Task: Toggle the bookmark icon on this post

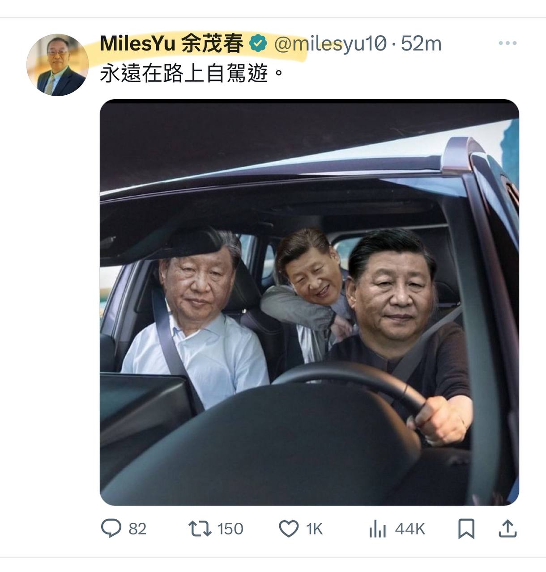Action: click(466, 529)
